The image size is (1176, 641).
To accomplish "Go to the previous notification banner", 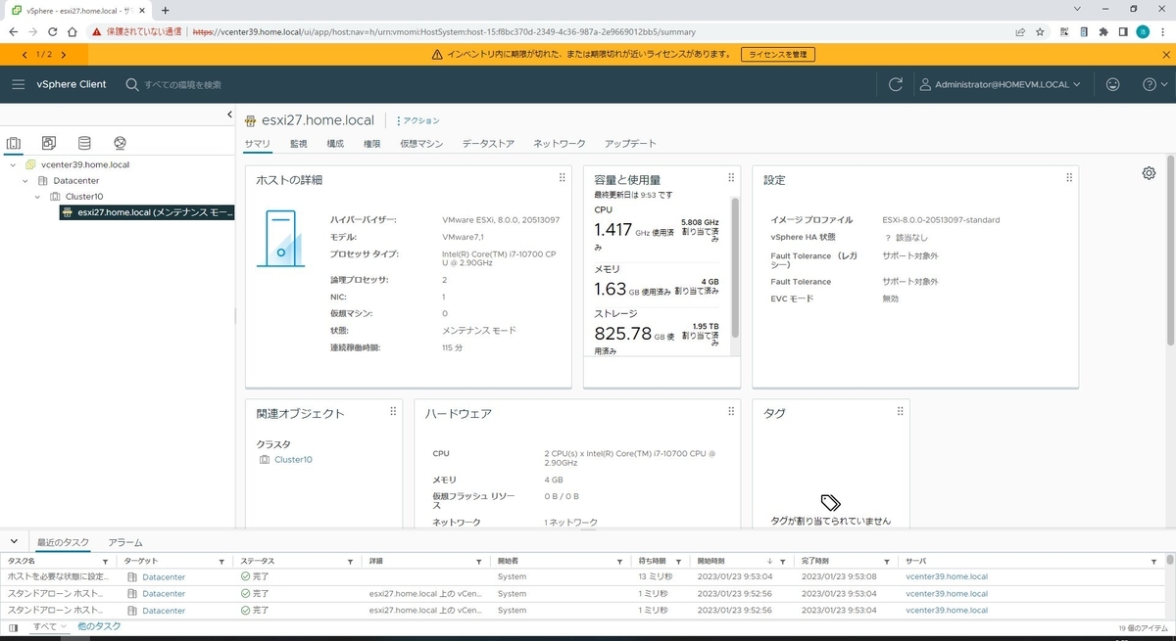I will (24, 55).
